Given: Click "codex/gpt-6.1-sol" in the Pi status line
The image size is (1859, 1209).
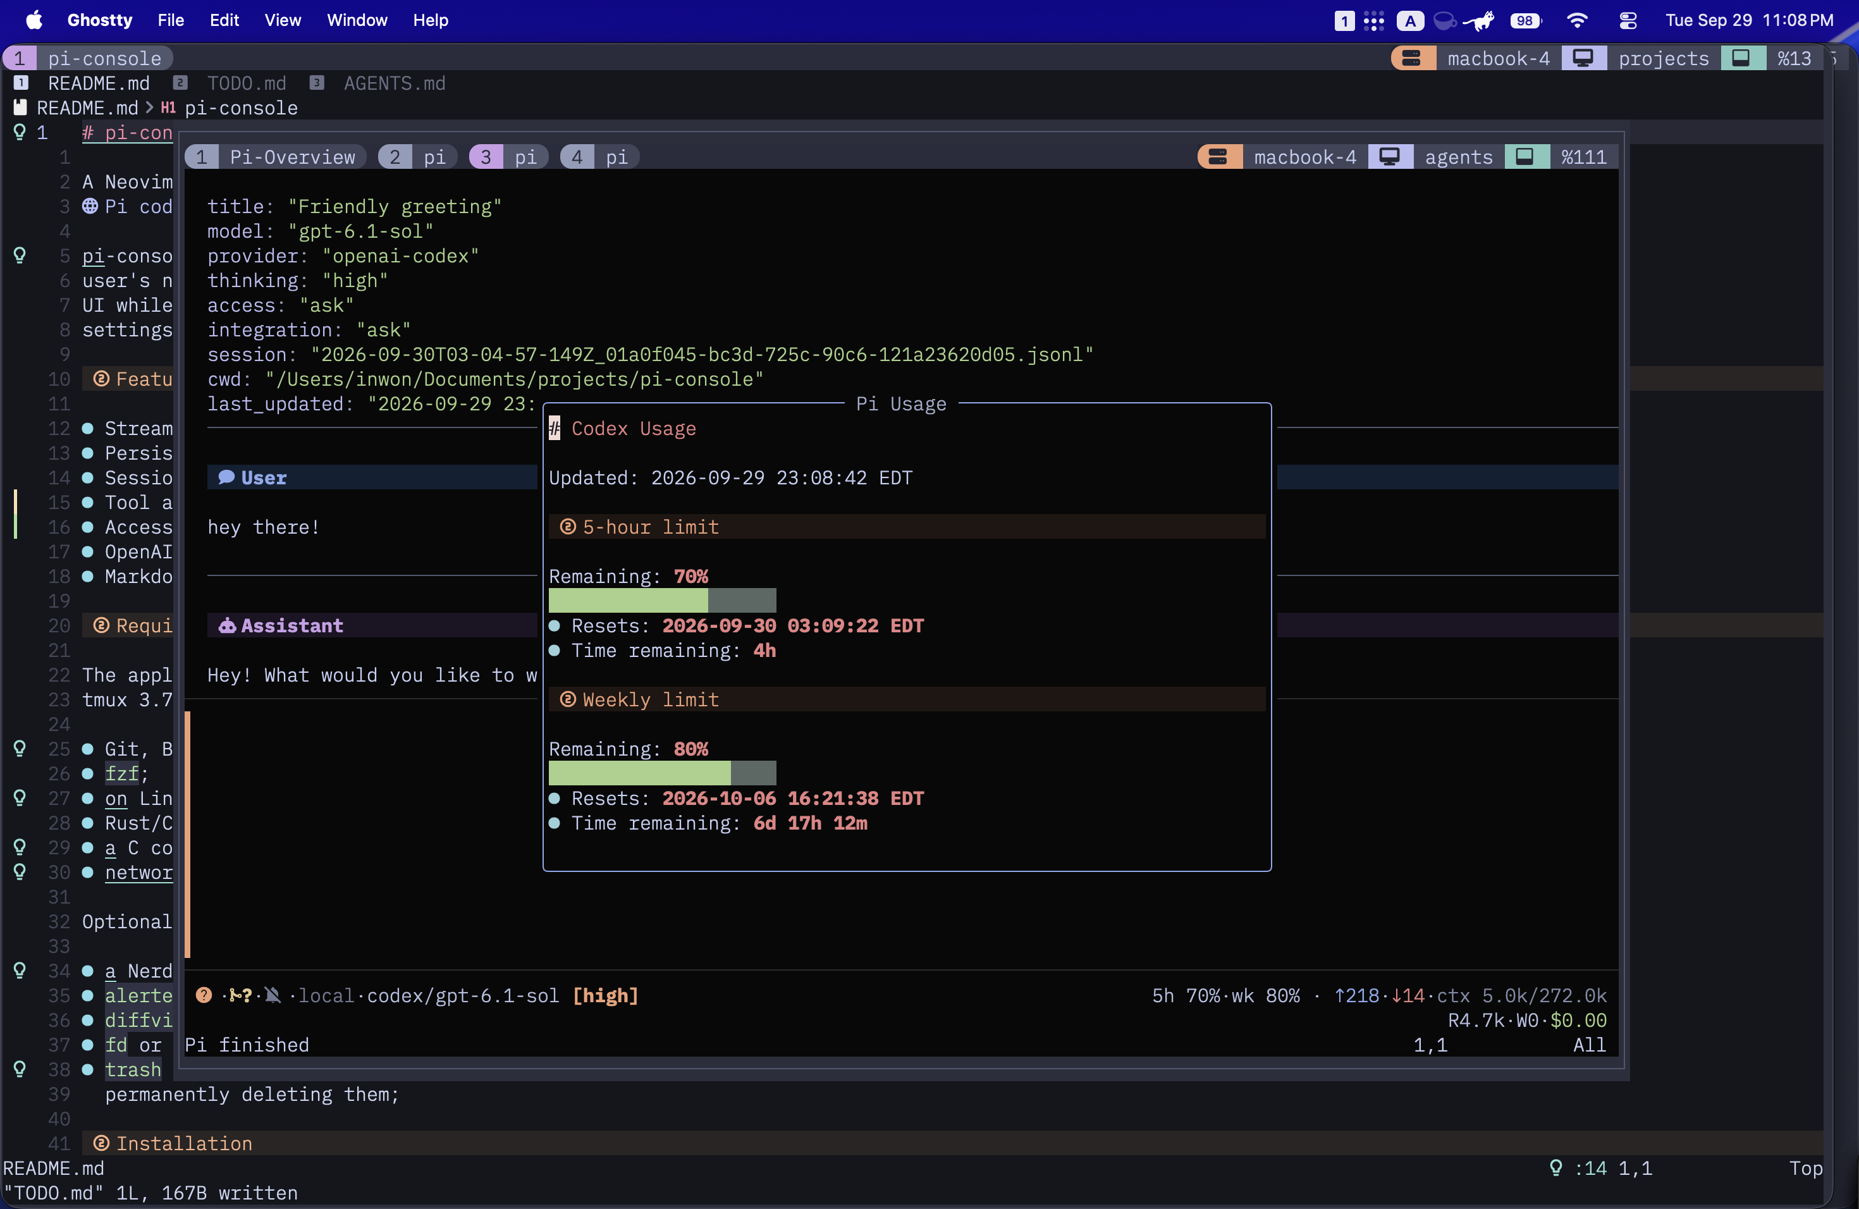Looking at the screenshot, I should [x=463, y=996].
